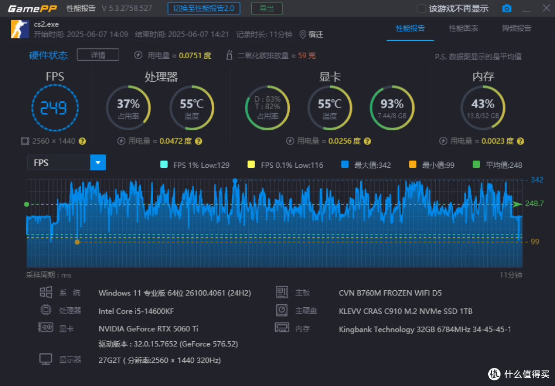Click the Windows 11 专业版 system text
The image size is (555, 386).
(x=175, y=293)
